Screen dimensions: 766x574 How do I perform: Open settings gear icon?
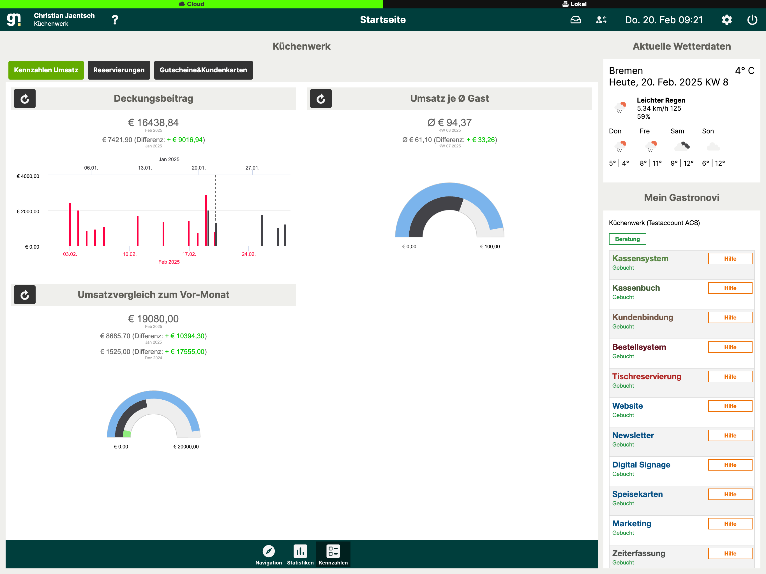[726, 20]
